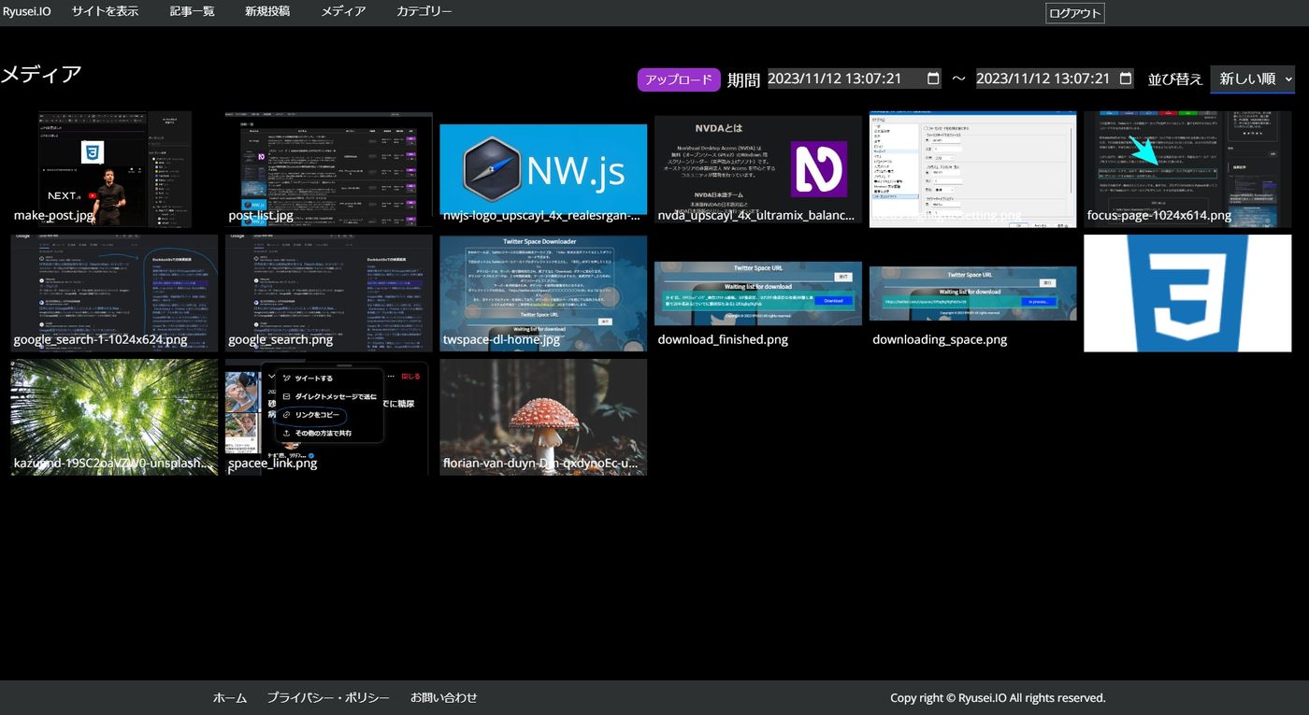Open the bamboo forest photo thumbnail
This screenshot has height=715, width=1309.
point(114,416)
